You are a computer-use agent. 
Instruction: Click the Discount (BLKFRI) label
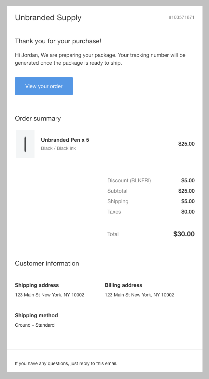click(129, 180)
